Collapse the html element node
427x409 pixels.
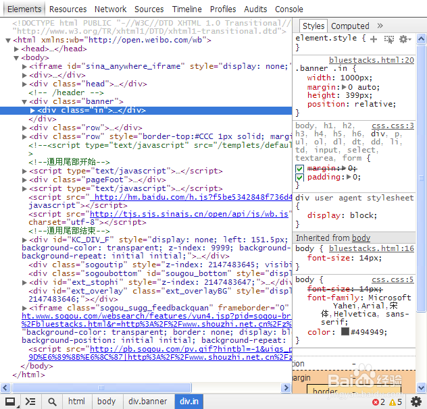click(8, 40)
